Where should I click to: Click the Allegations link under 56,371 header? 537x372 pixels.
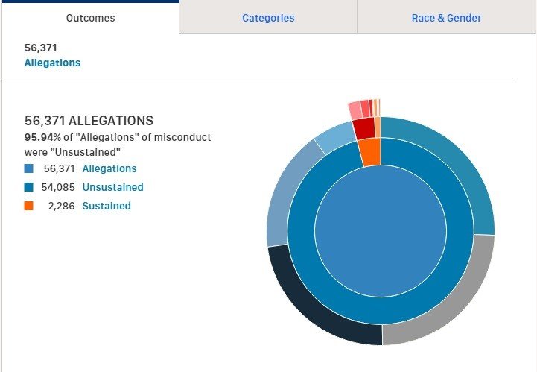coord(52,63)
